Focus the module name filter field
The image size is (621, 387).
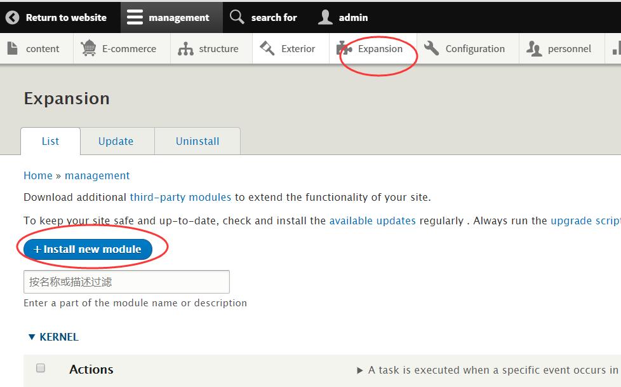126,282
